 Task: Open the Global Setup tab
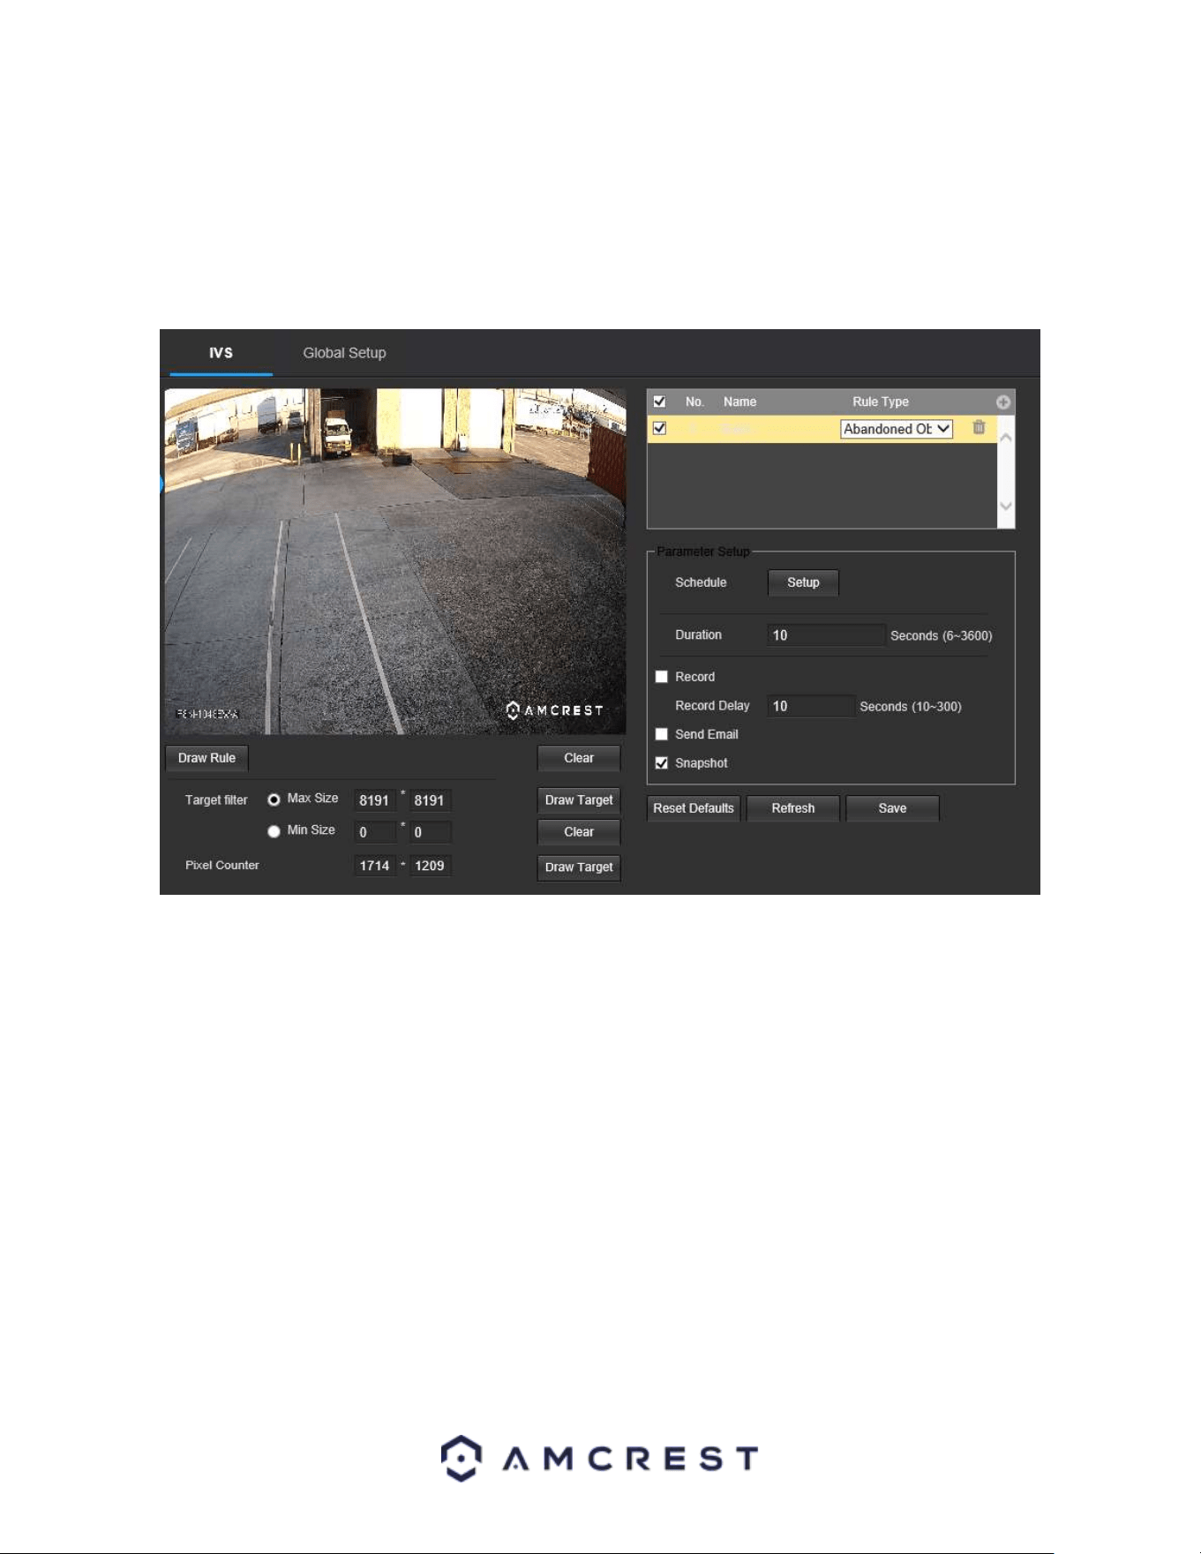344,353
